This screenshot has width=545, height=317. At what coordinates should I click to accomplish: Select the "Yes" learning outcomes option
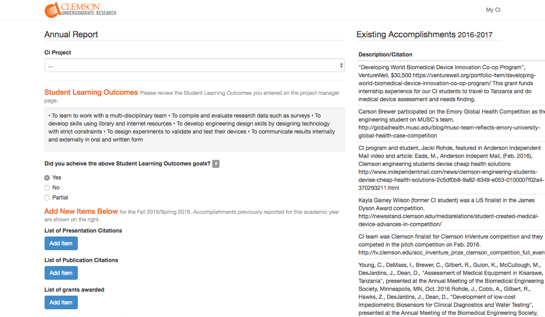pyautogui.click(x=47, y=177)
